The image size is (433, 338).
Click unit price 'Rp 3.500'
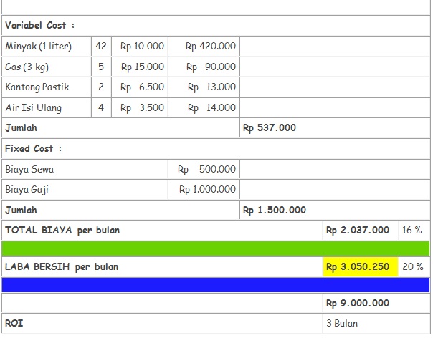(x=140, y=107)
